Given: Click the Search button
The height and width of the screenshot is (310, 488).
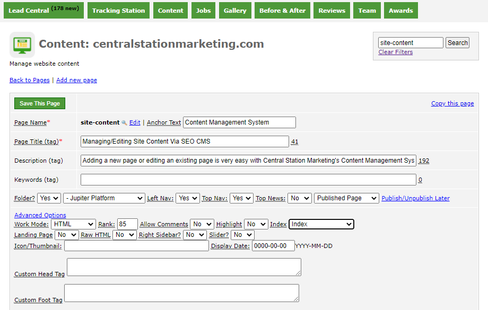Looking at the screenshot, I should tap(457, 42).
